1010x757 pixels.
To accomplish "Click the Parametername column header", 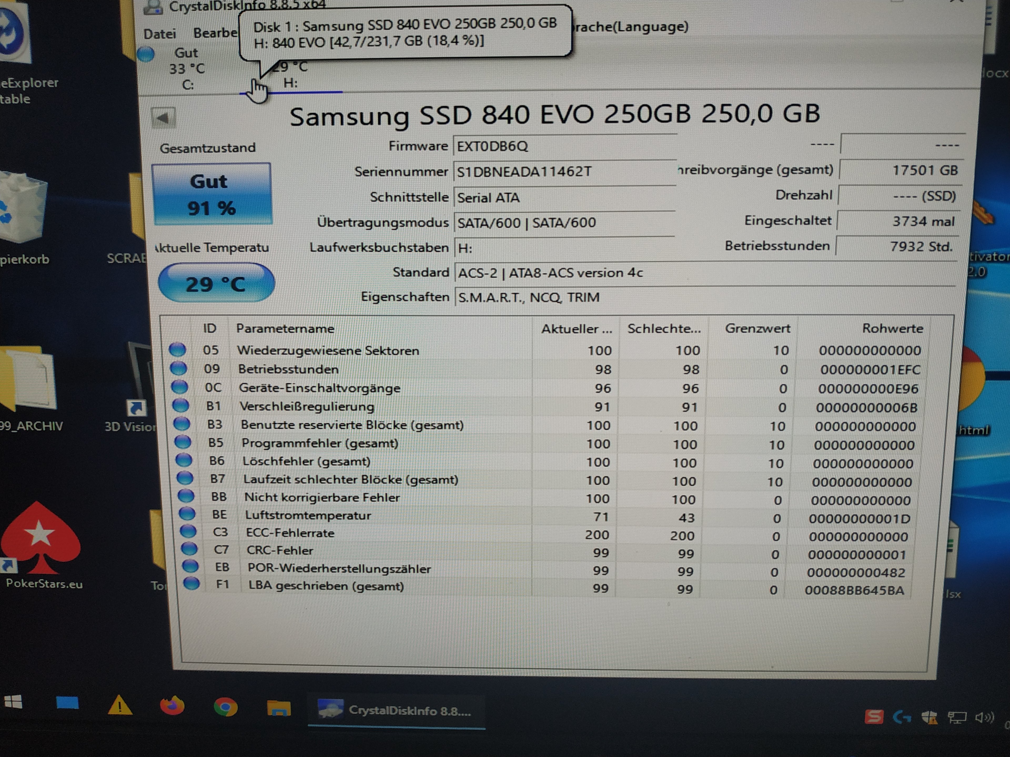I will (x=285, y=329).
